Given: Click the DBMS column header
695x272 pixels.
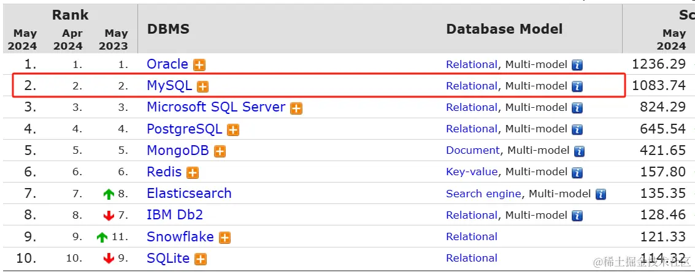Looking at the screenshot, I should [x=168, y=29].
